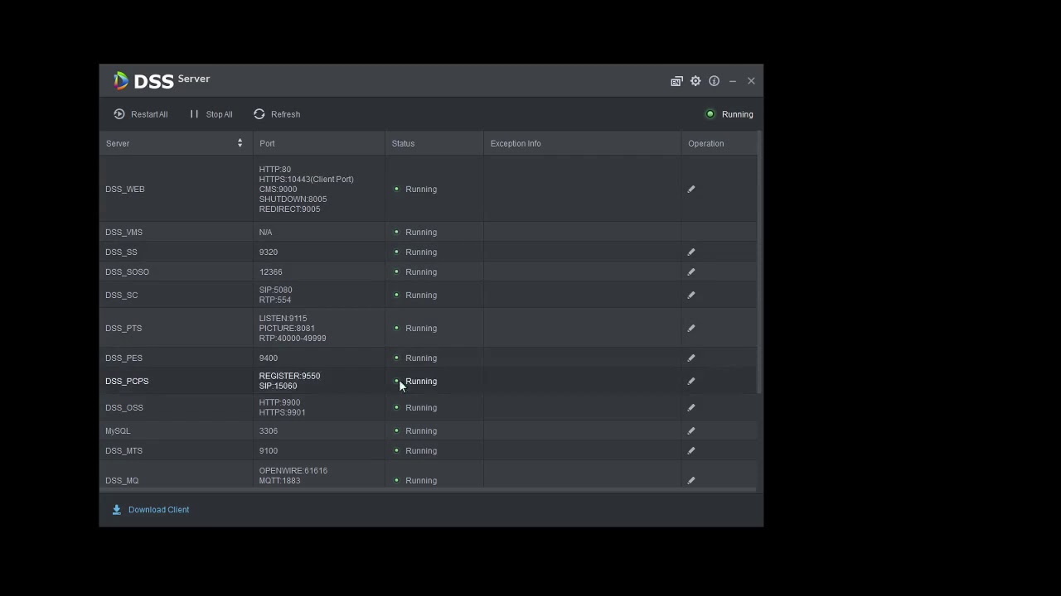Screen dimensions: 1061x596
Task: Click the info about icon
Action: [x=714, y=81]
